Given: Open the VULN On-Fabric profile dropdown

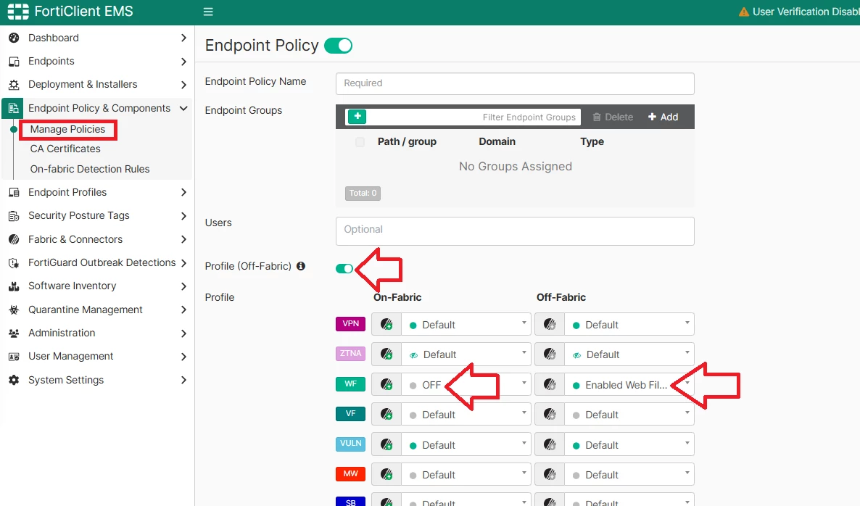Looking at the screenshot, I should click(x=466, y=444).
